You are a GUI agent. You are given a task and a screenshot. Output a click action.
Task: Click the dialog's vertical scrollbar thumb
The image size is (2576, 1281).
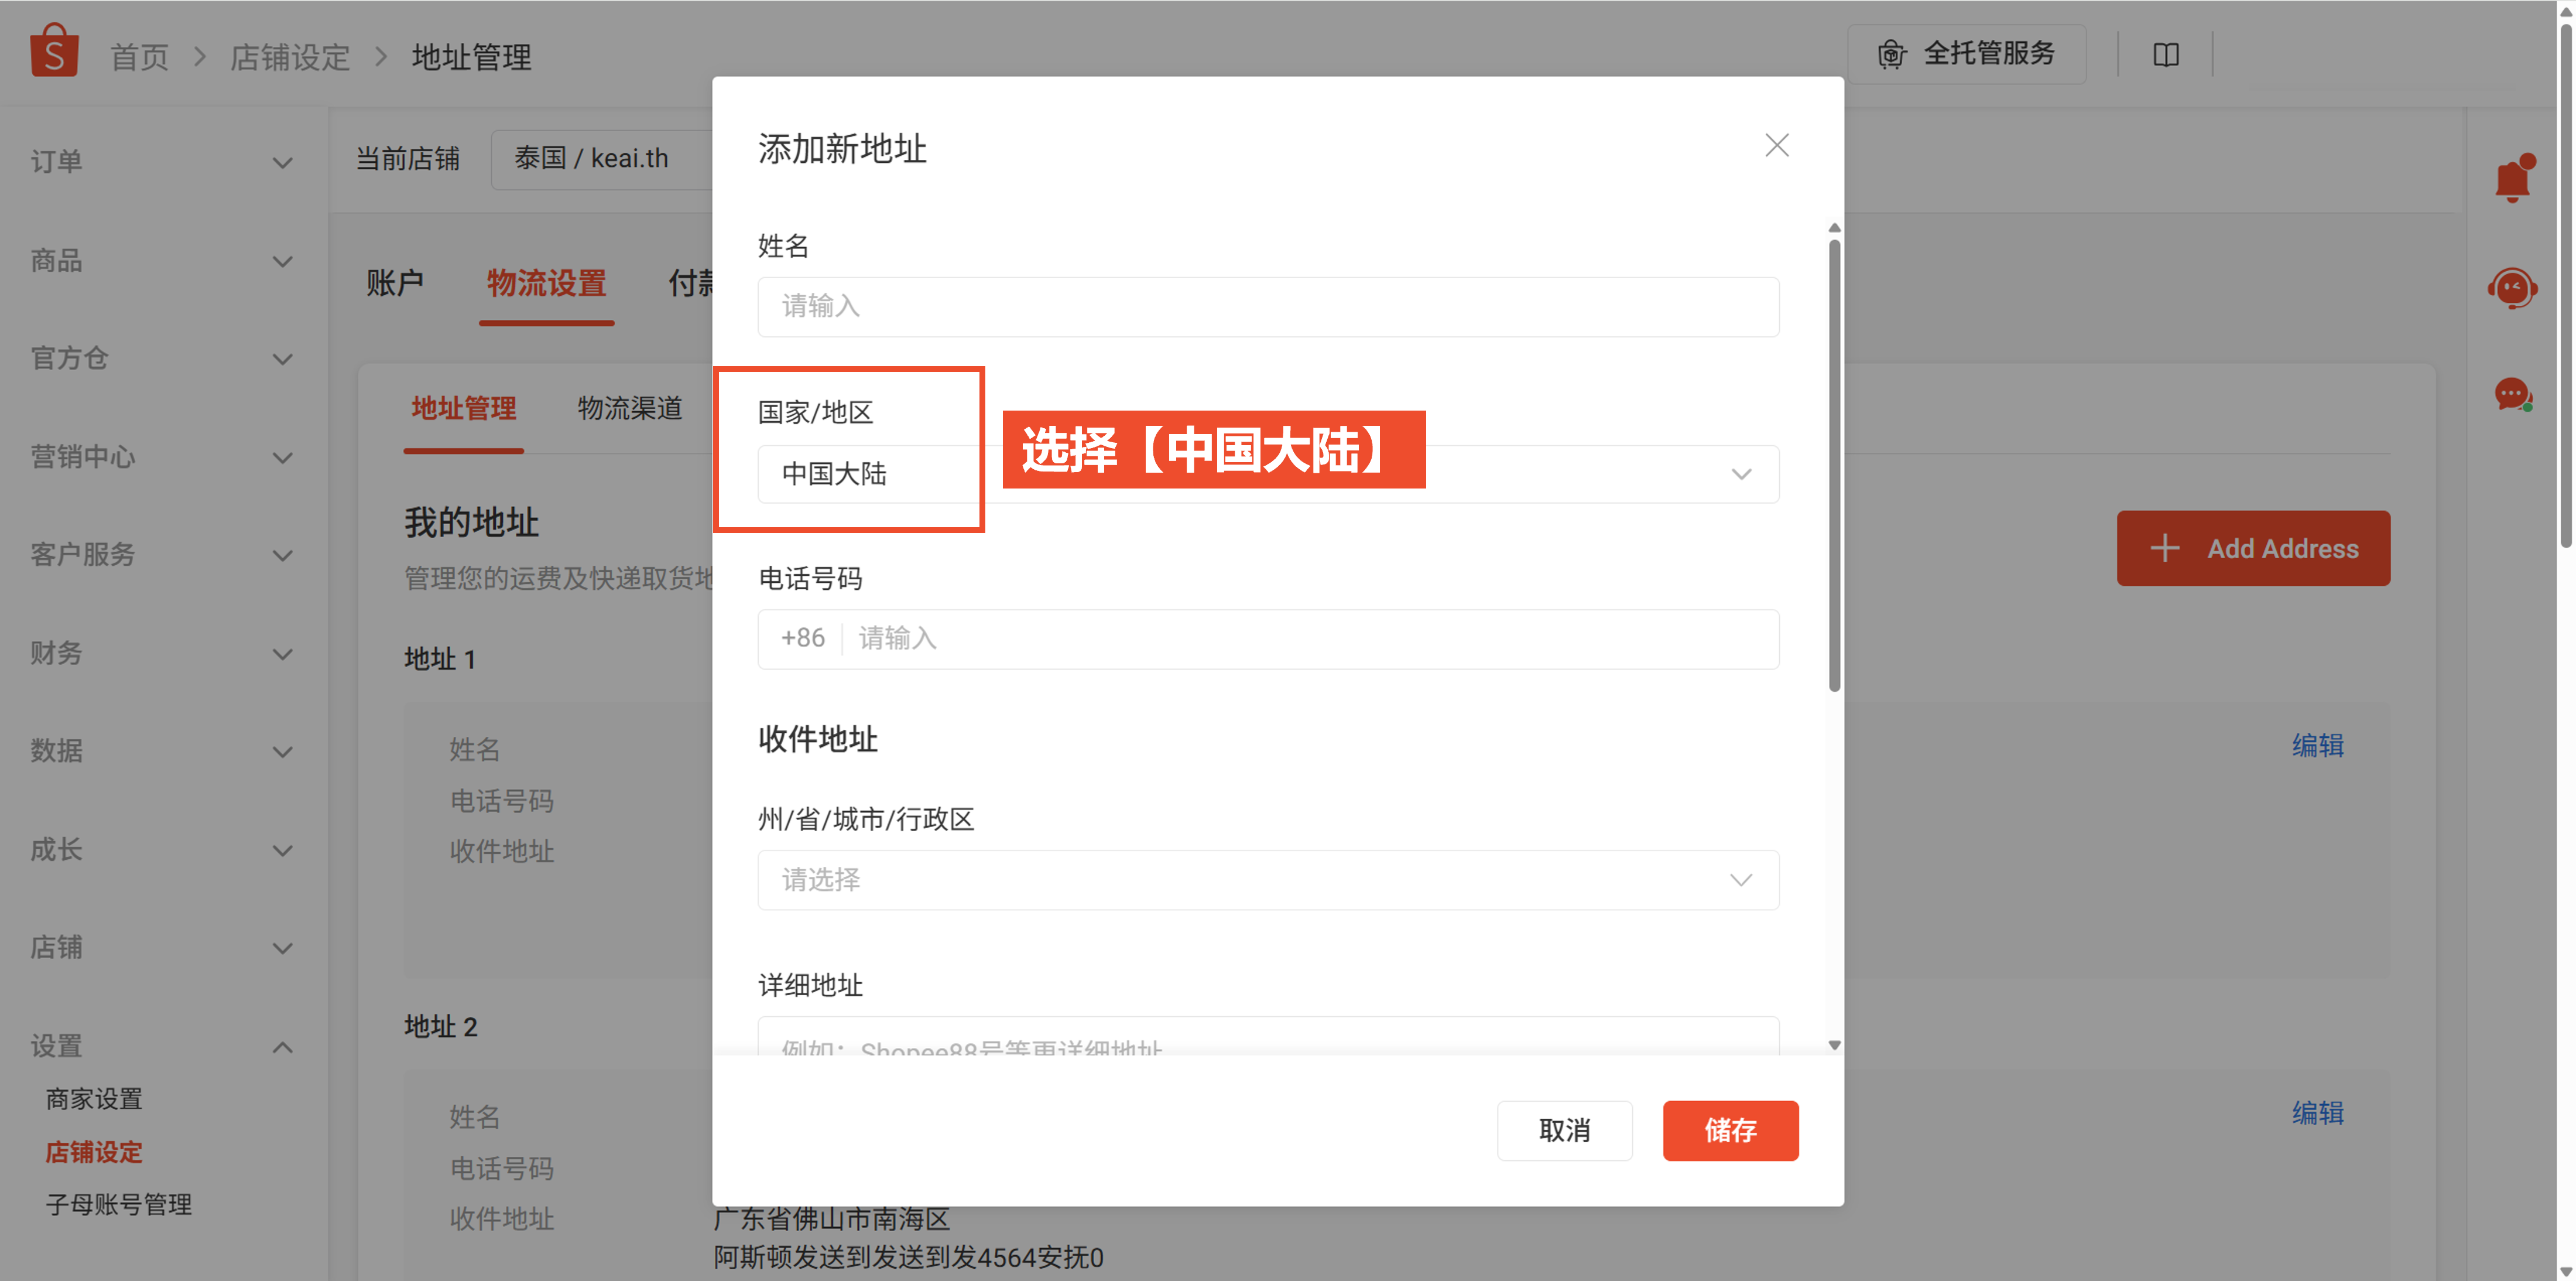click(x=1834, y=465)
